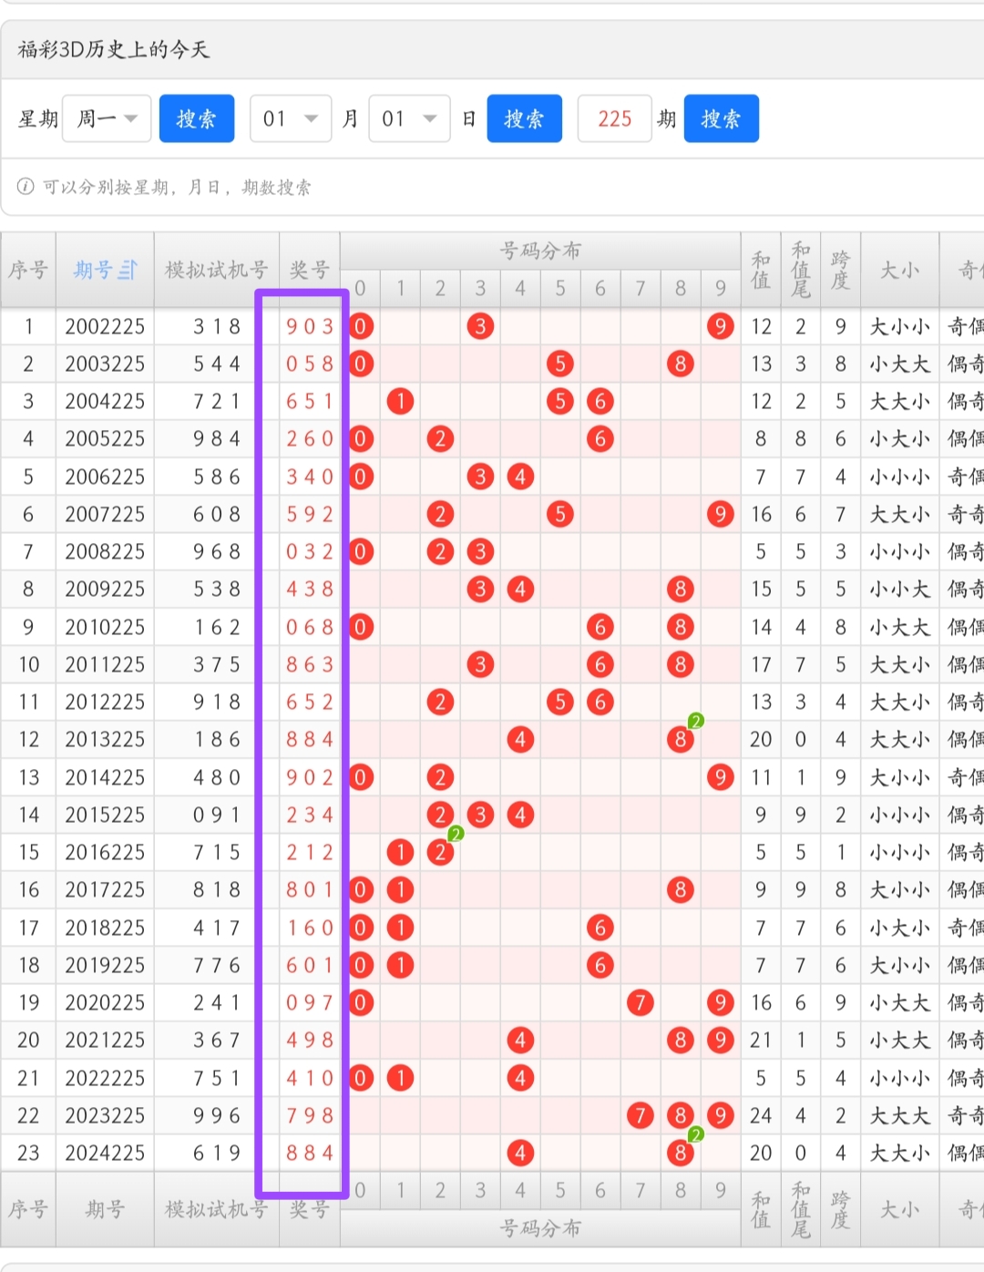Image resolution: width=984 pixels, height=1272 pixels.
Task: Click the sort icon beside 期号 header
Action: click(x=128, y=270)
